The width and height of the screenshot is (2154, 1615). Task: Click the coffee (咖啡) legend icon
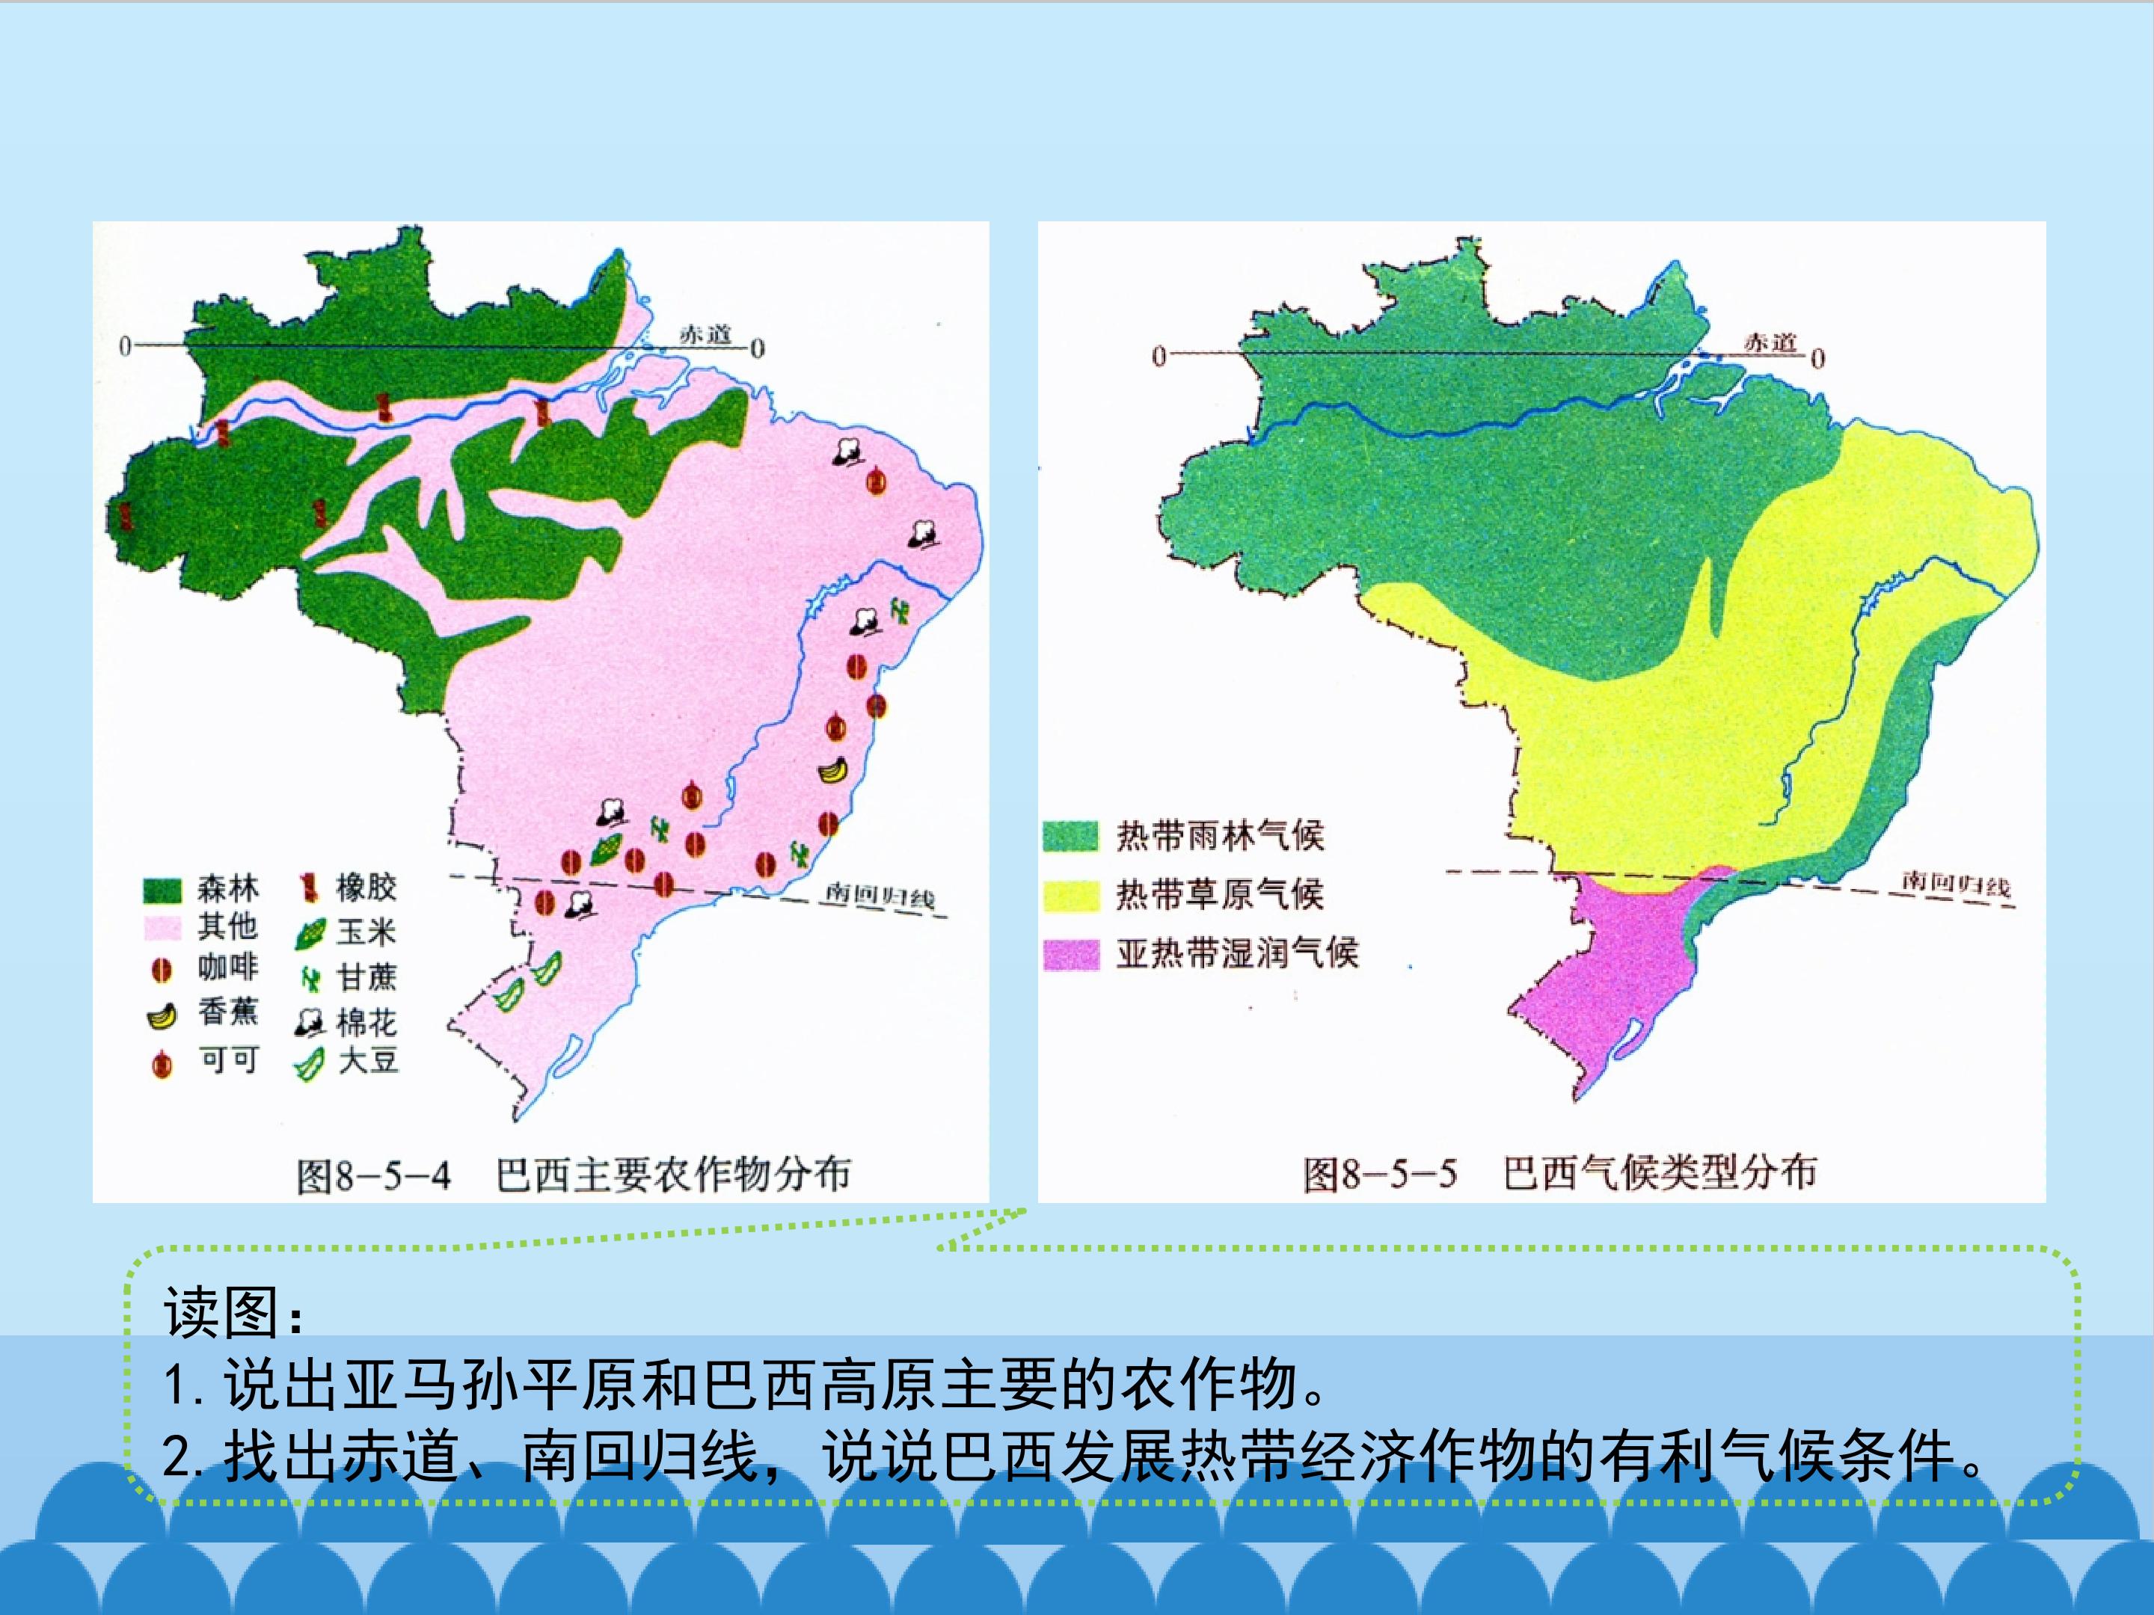coord(162,970)
